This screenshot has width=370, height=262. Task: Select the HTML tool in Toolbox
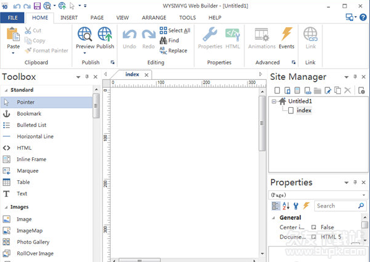pyautogui.click(x=47, y=148)
